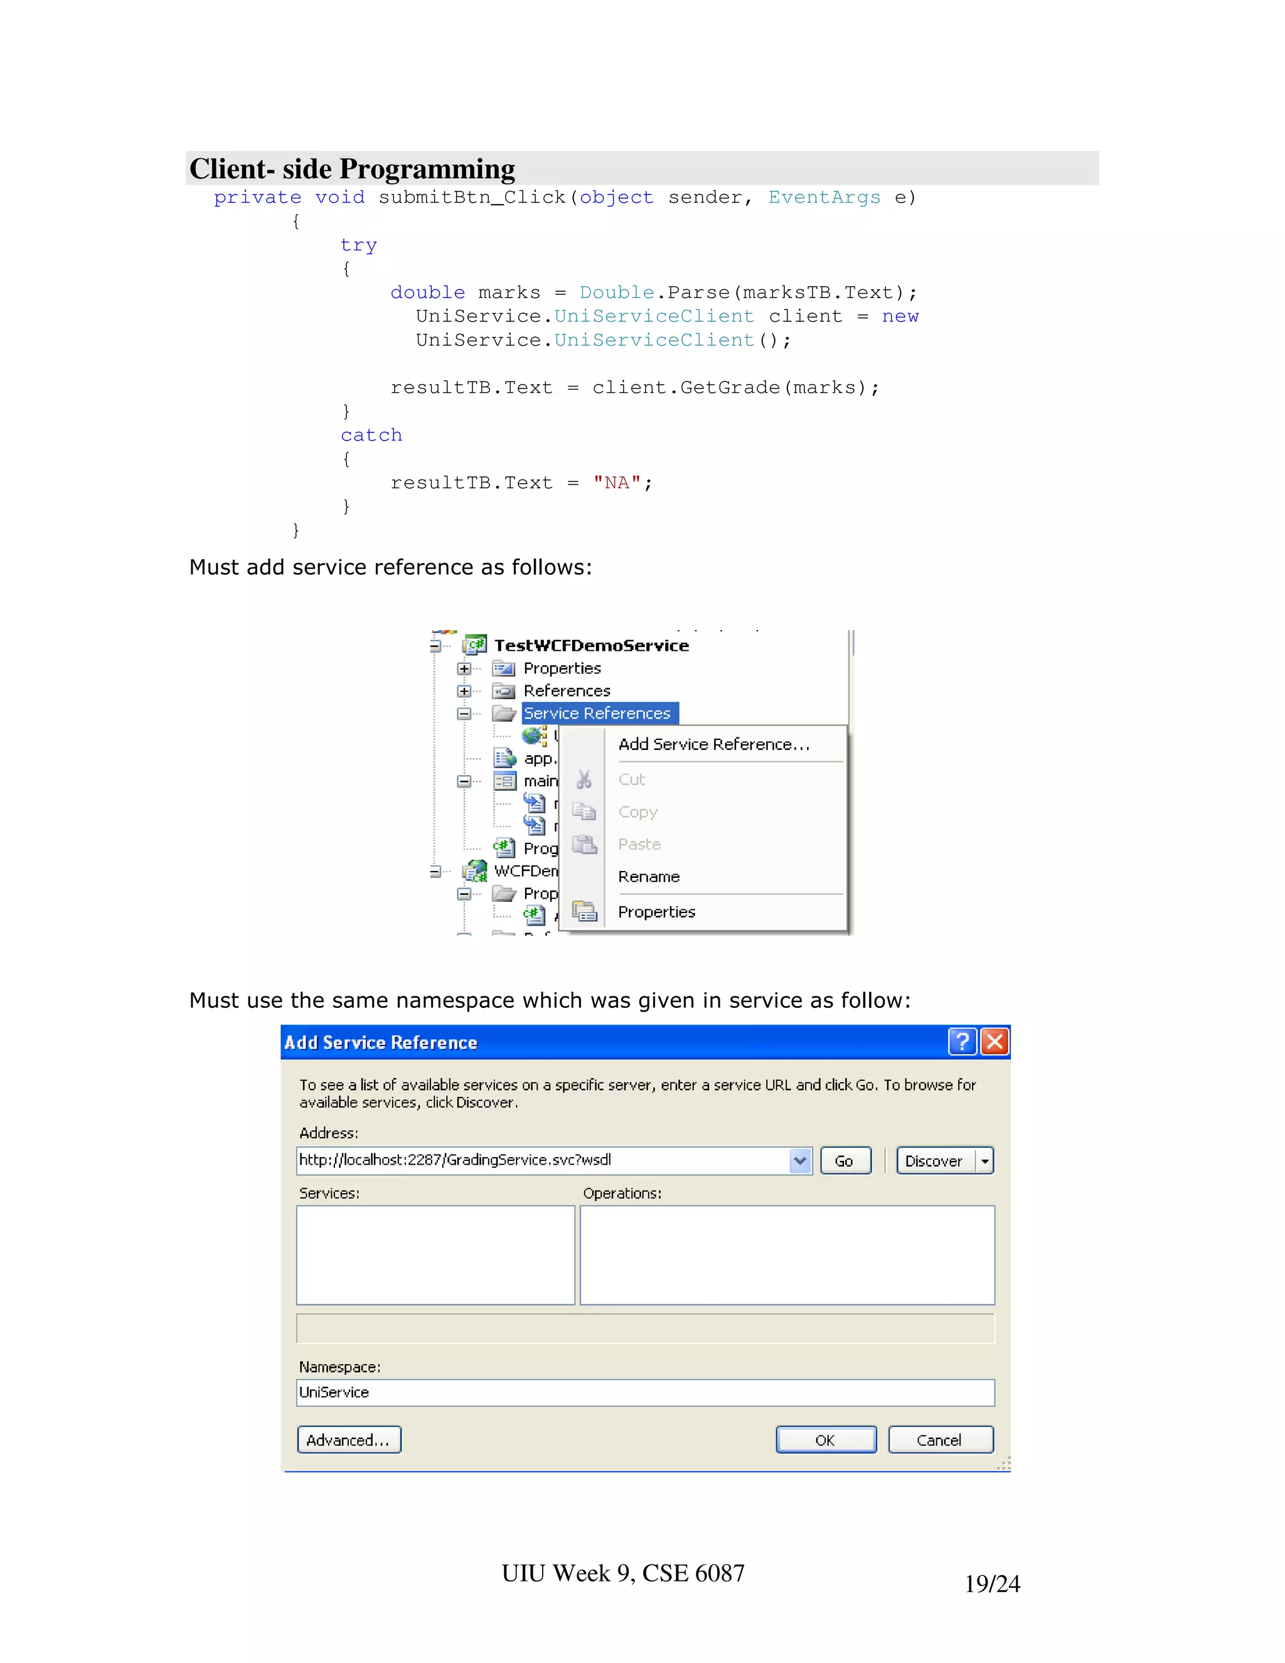Click the Advanced… button
The width and height of the screenshot is (1285, 1663).
(349, 1440)
